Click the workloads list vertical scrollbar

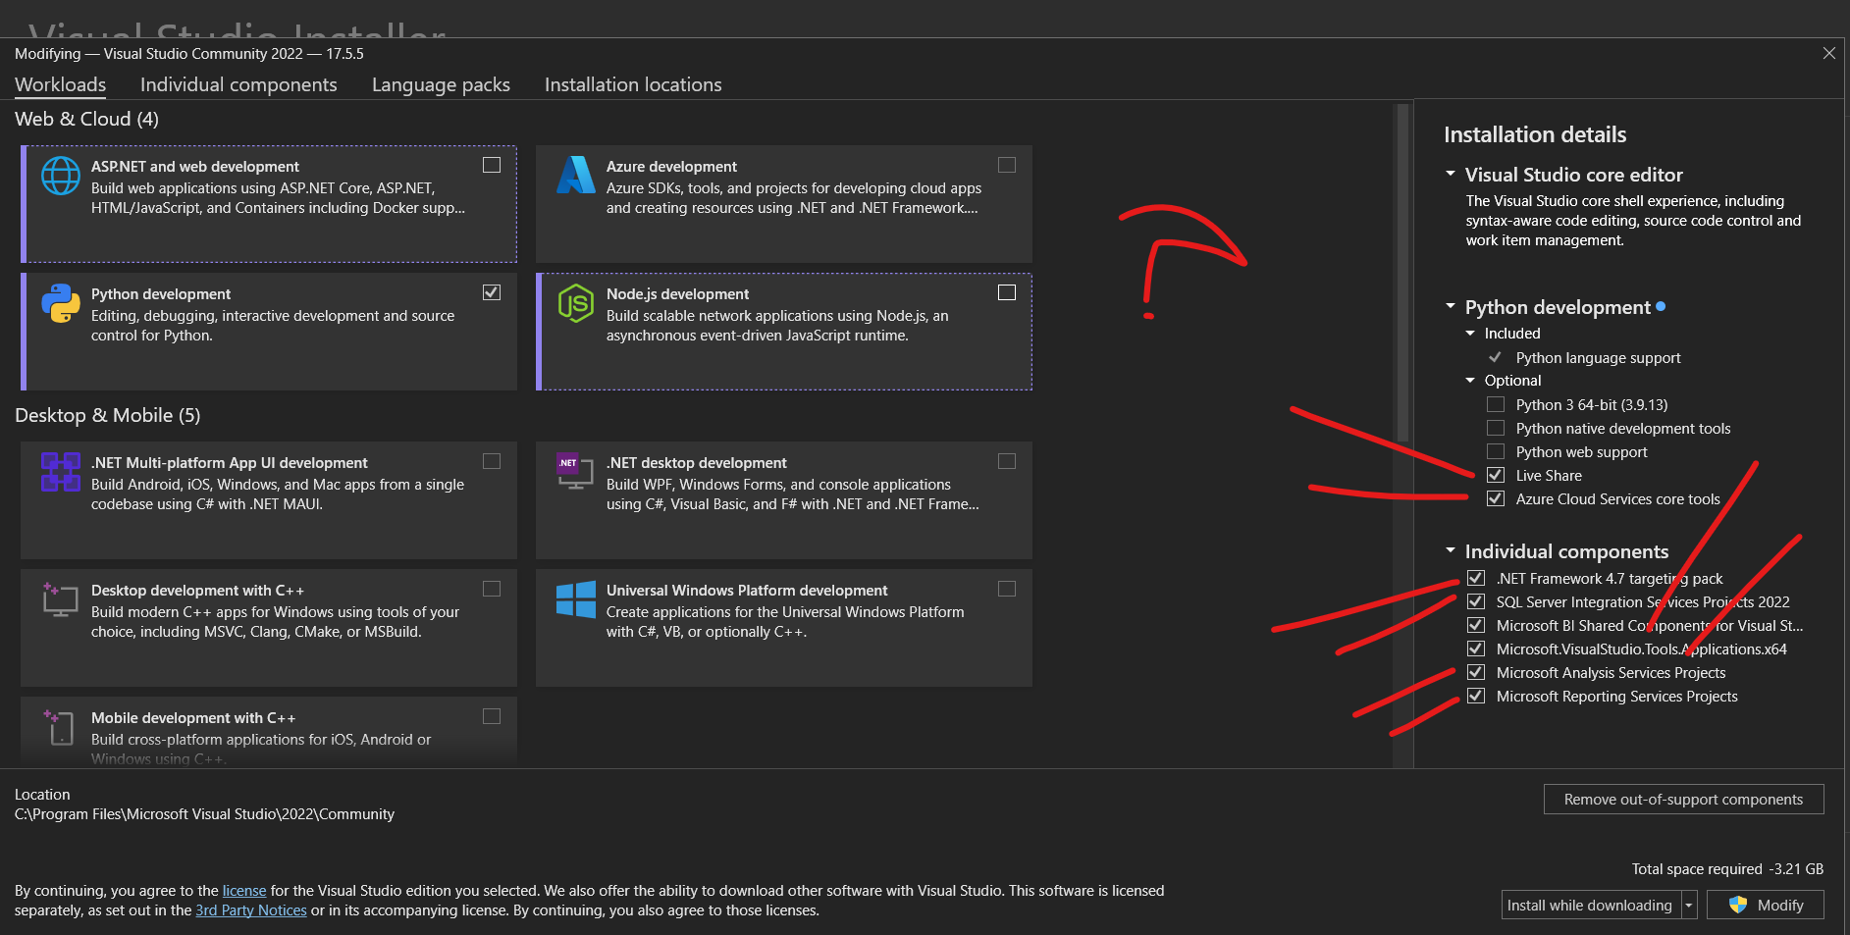(1401, 275)
